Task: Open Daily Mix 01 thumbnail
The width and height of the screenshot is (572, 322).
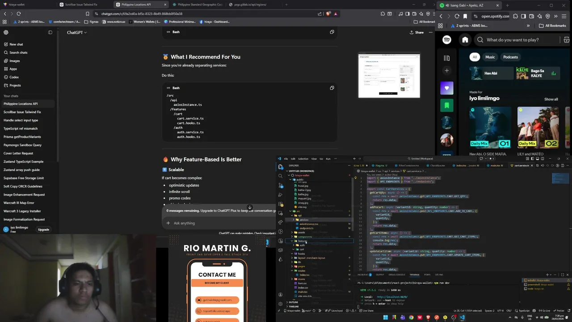Action: (x=490, y=127)
